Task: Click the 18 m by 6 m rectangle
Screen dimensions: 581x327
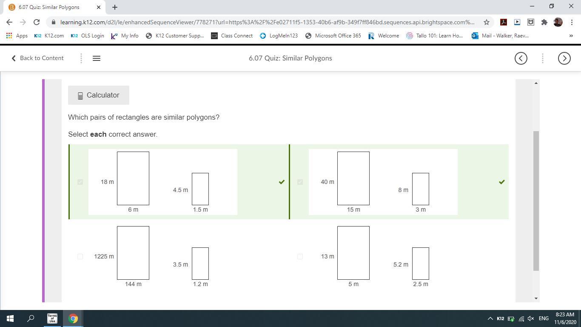Action: click(x=133, y=178)
